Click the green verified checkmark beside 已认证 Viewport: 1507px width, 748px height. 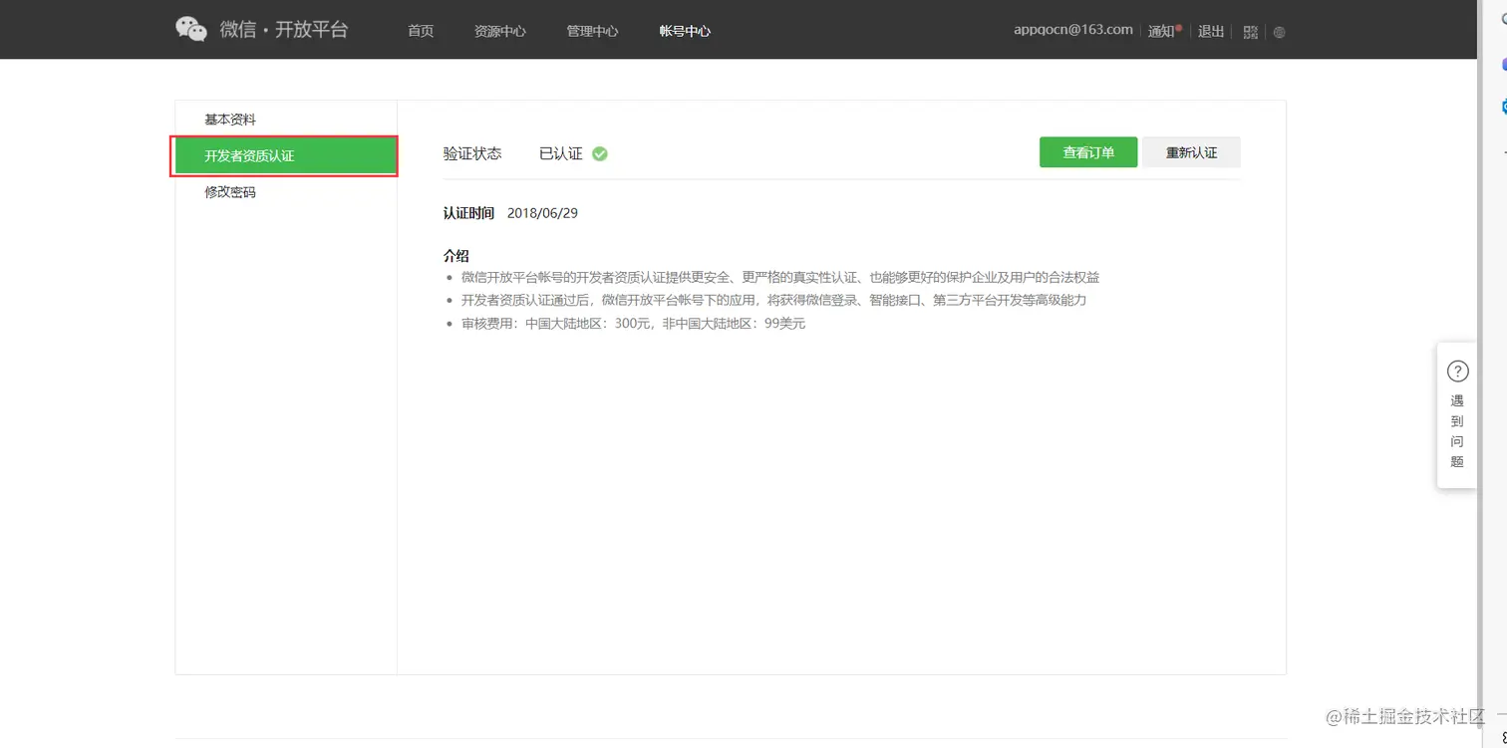598,153
